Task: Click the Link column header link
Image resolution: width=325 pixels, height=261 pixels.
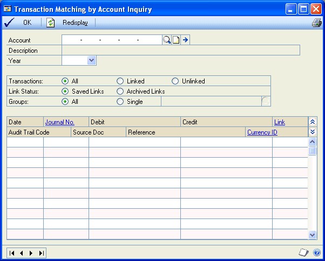Action: tap(280, 122)
